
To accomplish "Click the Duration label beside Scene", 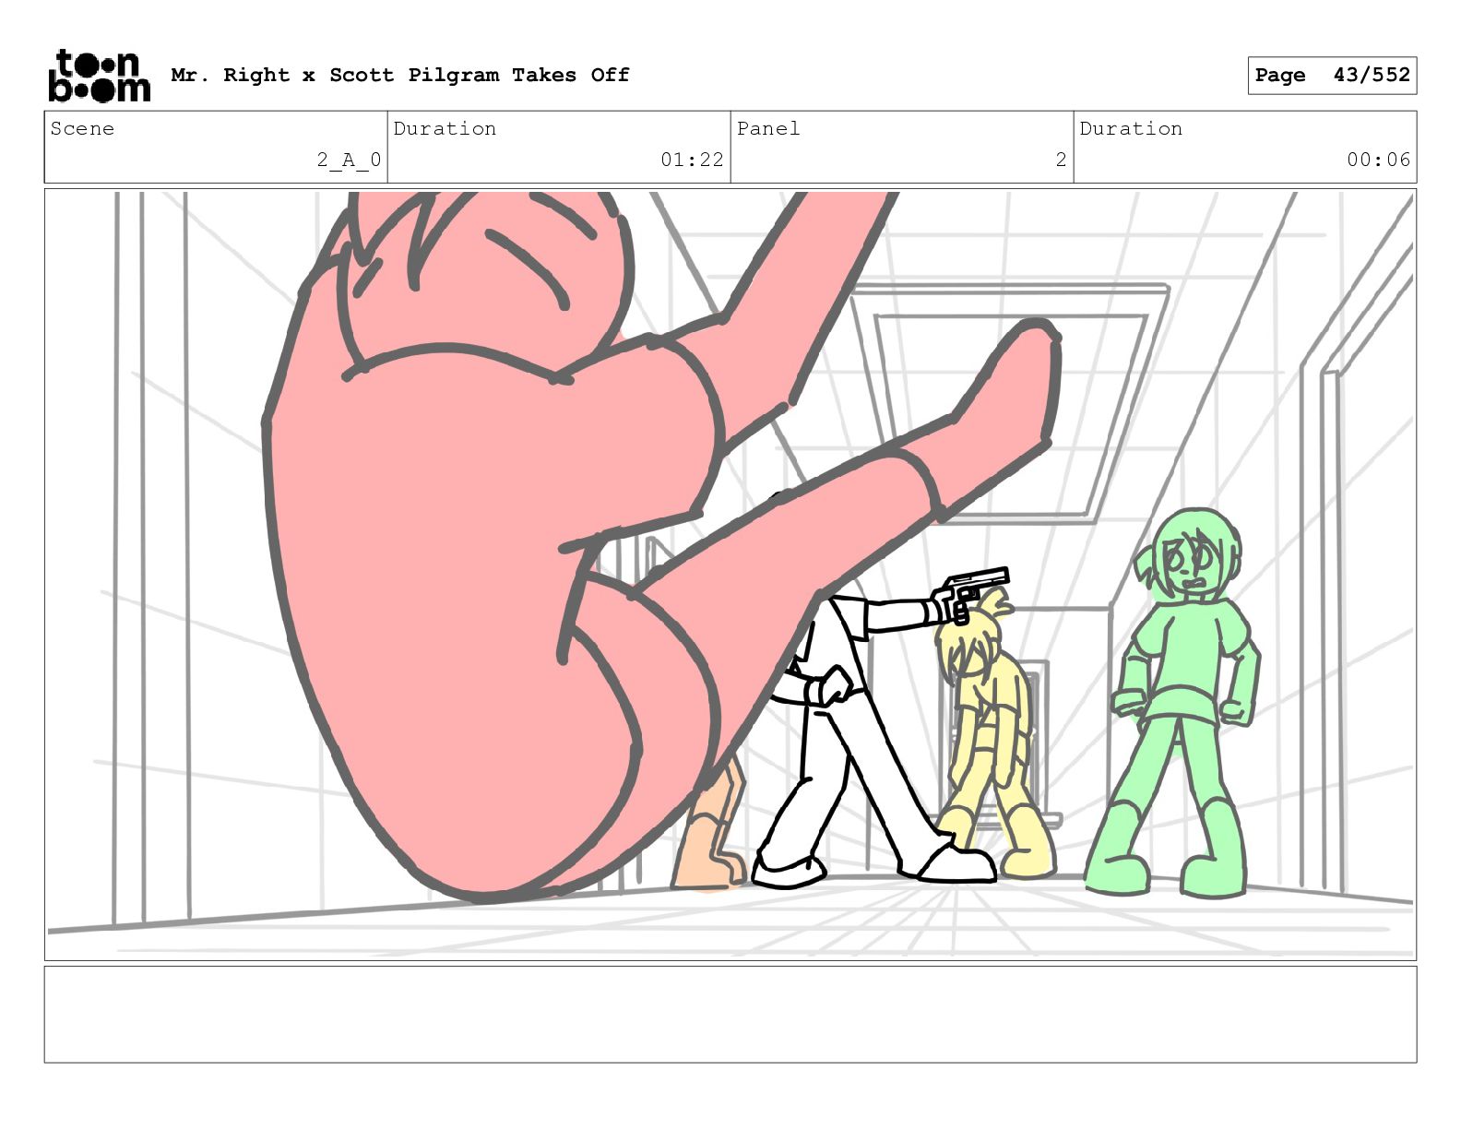I will [445, 128].
